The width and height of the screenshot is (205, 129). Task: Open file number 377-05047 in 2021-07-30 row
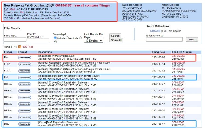point(178,116)
